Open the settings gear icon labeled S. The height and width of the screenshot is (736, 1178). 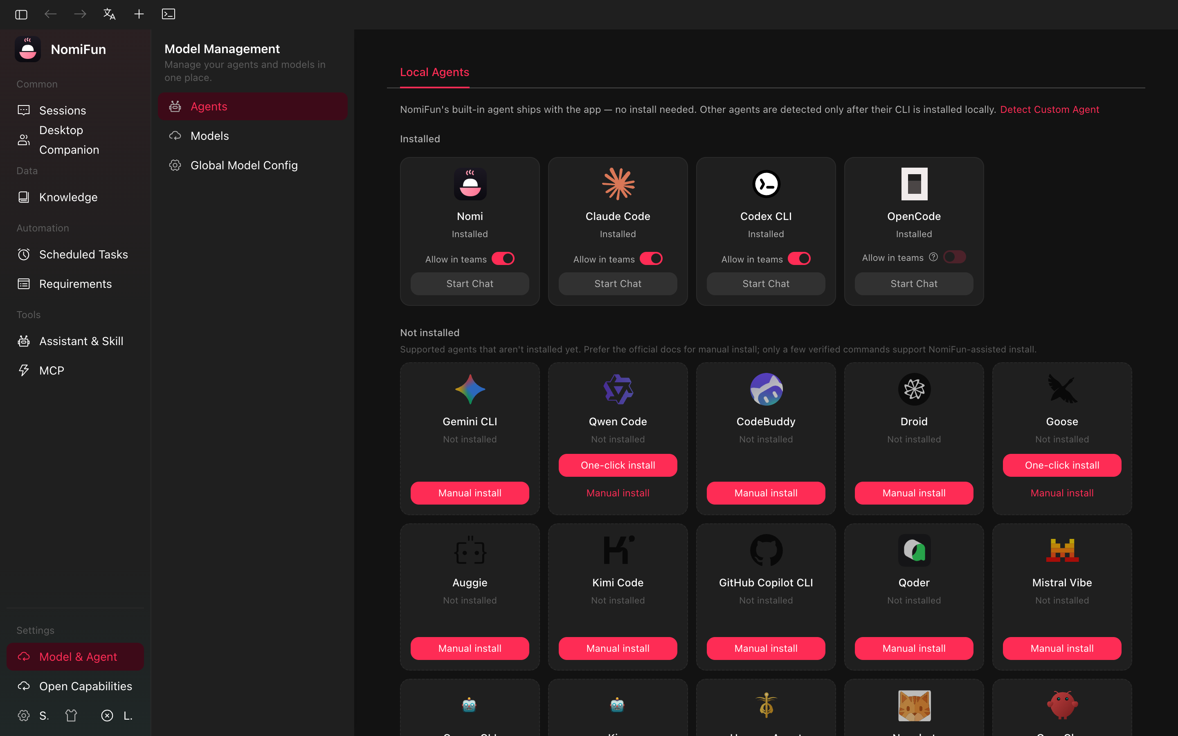pyautogui.click(x=24, y=715)
